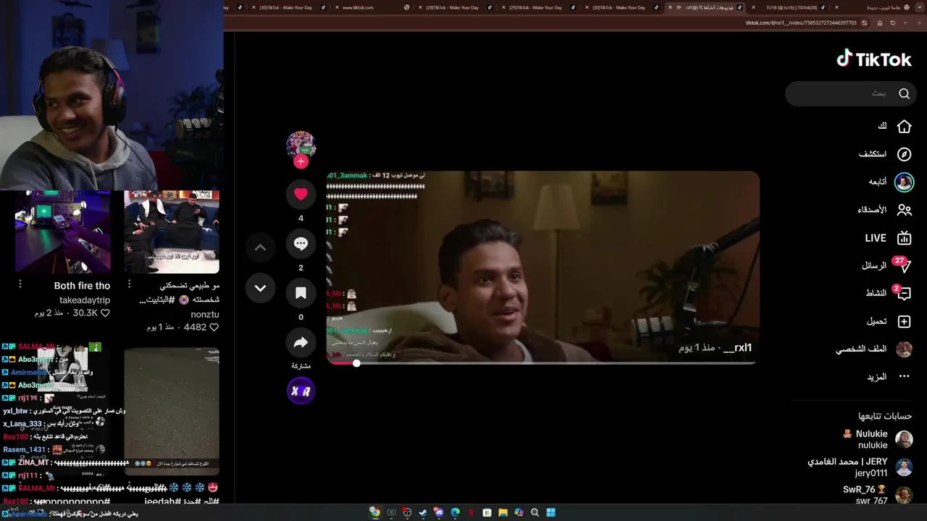Go to next video with down chevron
The height and width of the screenshot is (521, 927).
(x=260, y=288)
